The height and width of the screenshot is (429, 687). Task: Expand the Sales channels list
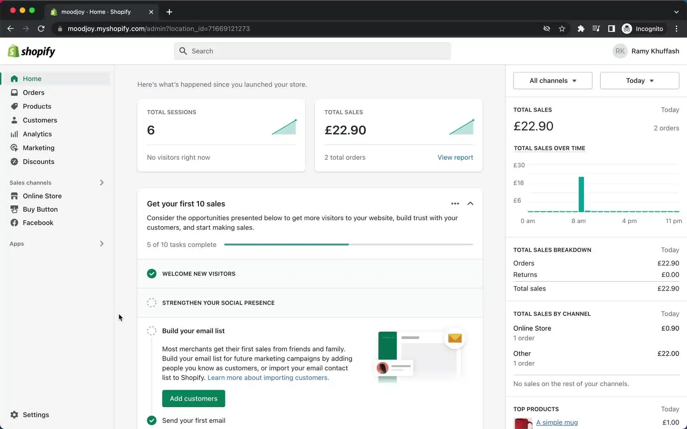102,182
